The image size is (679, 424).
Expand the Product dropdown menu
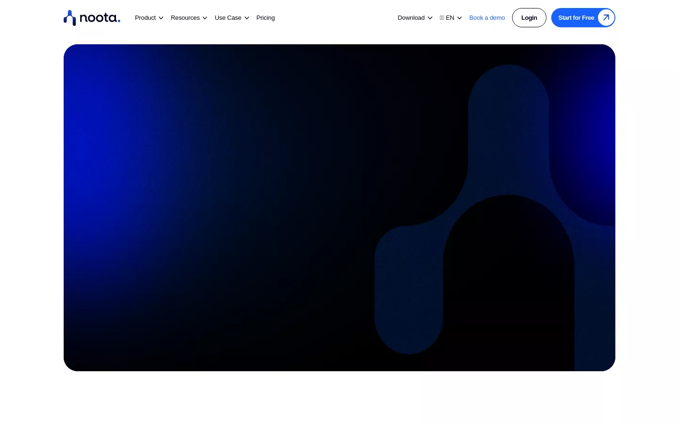tap(145, 17)
